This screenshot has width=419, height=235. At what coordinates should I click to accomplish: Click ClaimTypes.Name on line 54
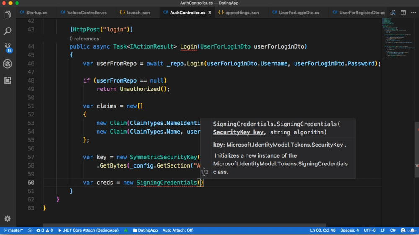pyautogui.click(x=155, y=132)
